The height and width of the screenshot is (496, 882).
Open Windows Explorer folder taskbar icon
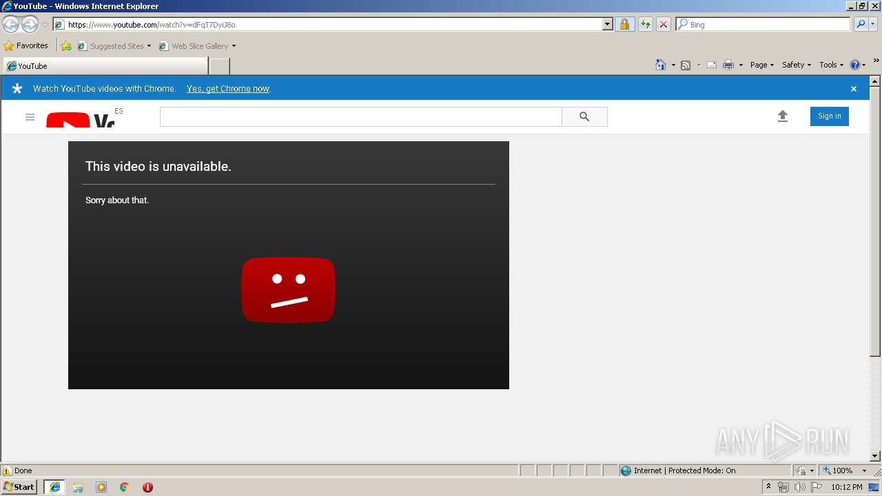point(78,487)
